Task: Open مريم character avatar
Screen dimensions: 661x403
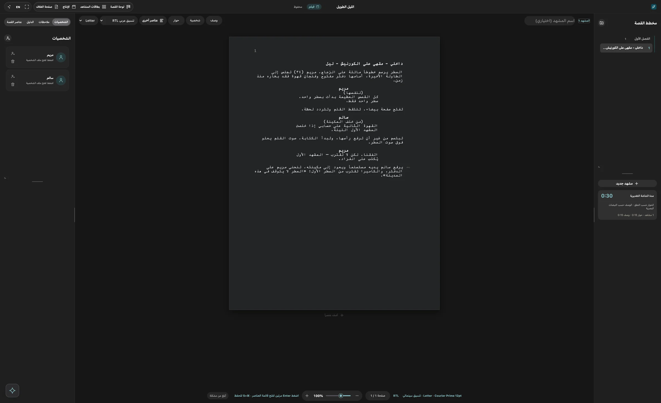Action: (61, 57)
